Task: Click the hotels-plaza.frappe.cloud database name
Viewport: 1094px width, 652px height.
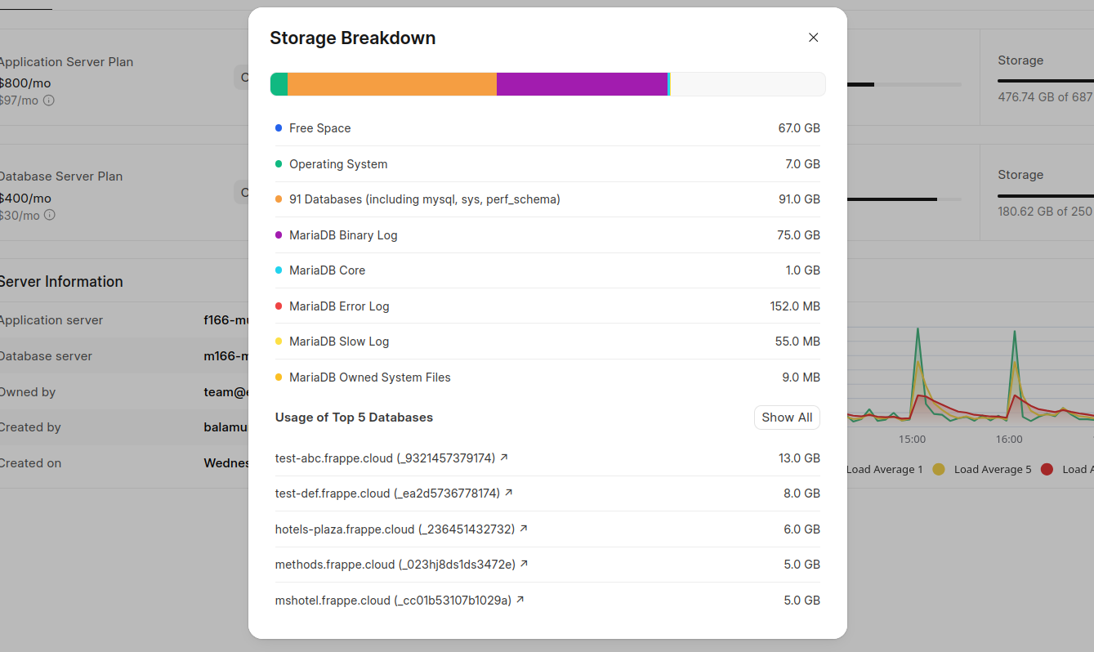Action: 395,529
